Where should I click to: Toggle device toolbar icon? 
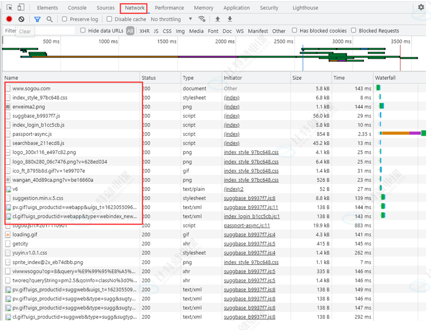pos(21,7)
